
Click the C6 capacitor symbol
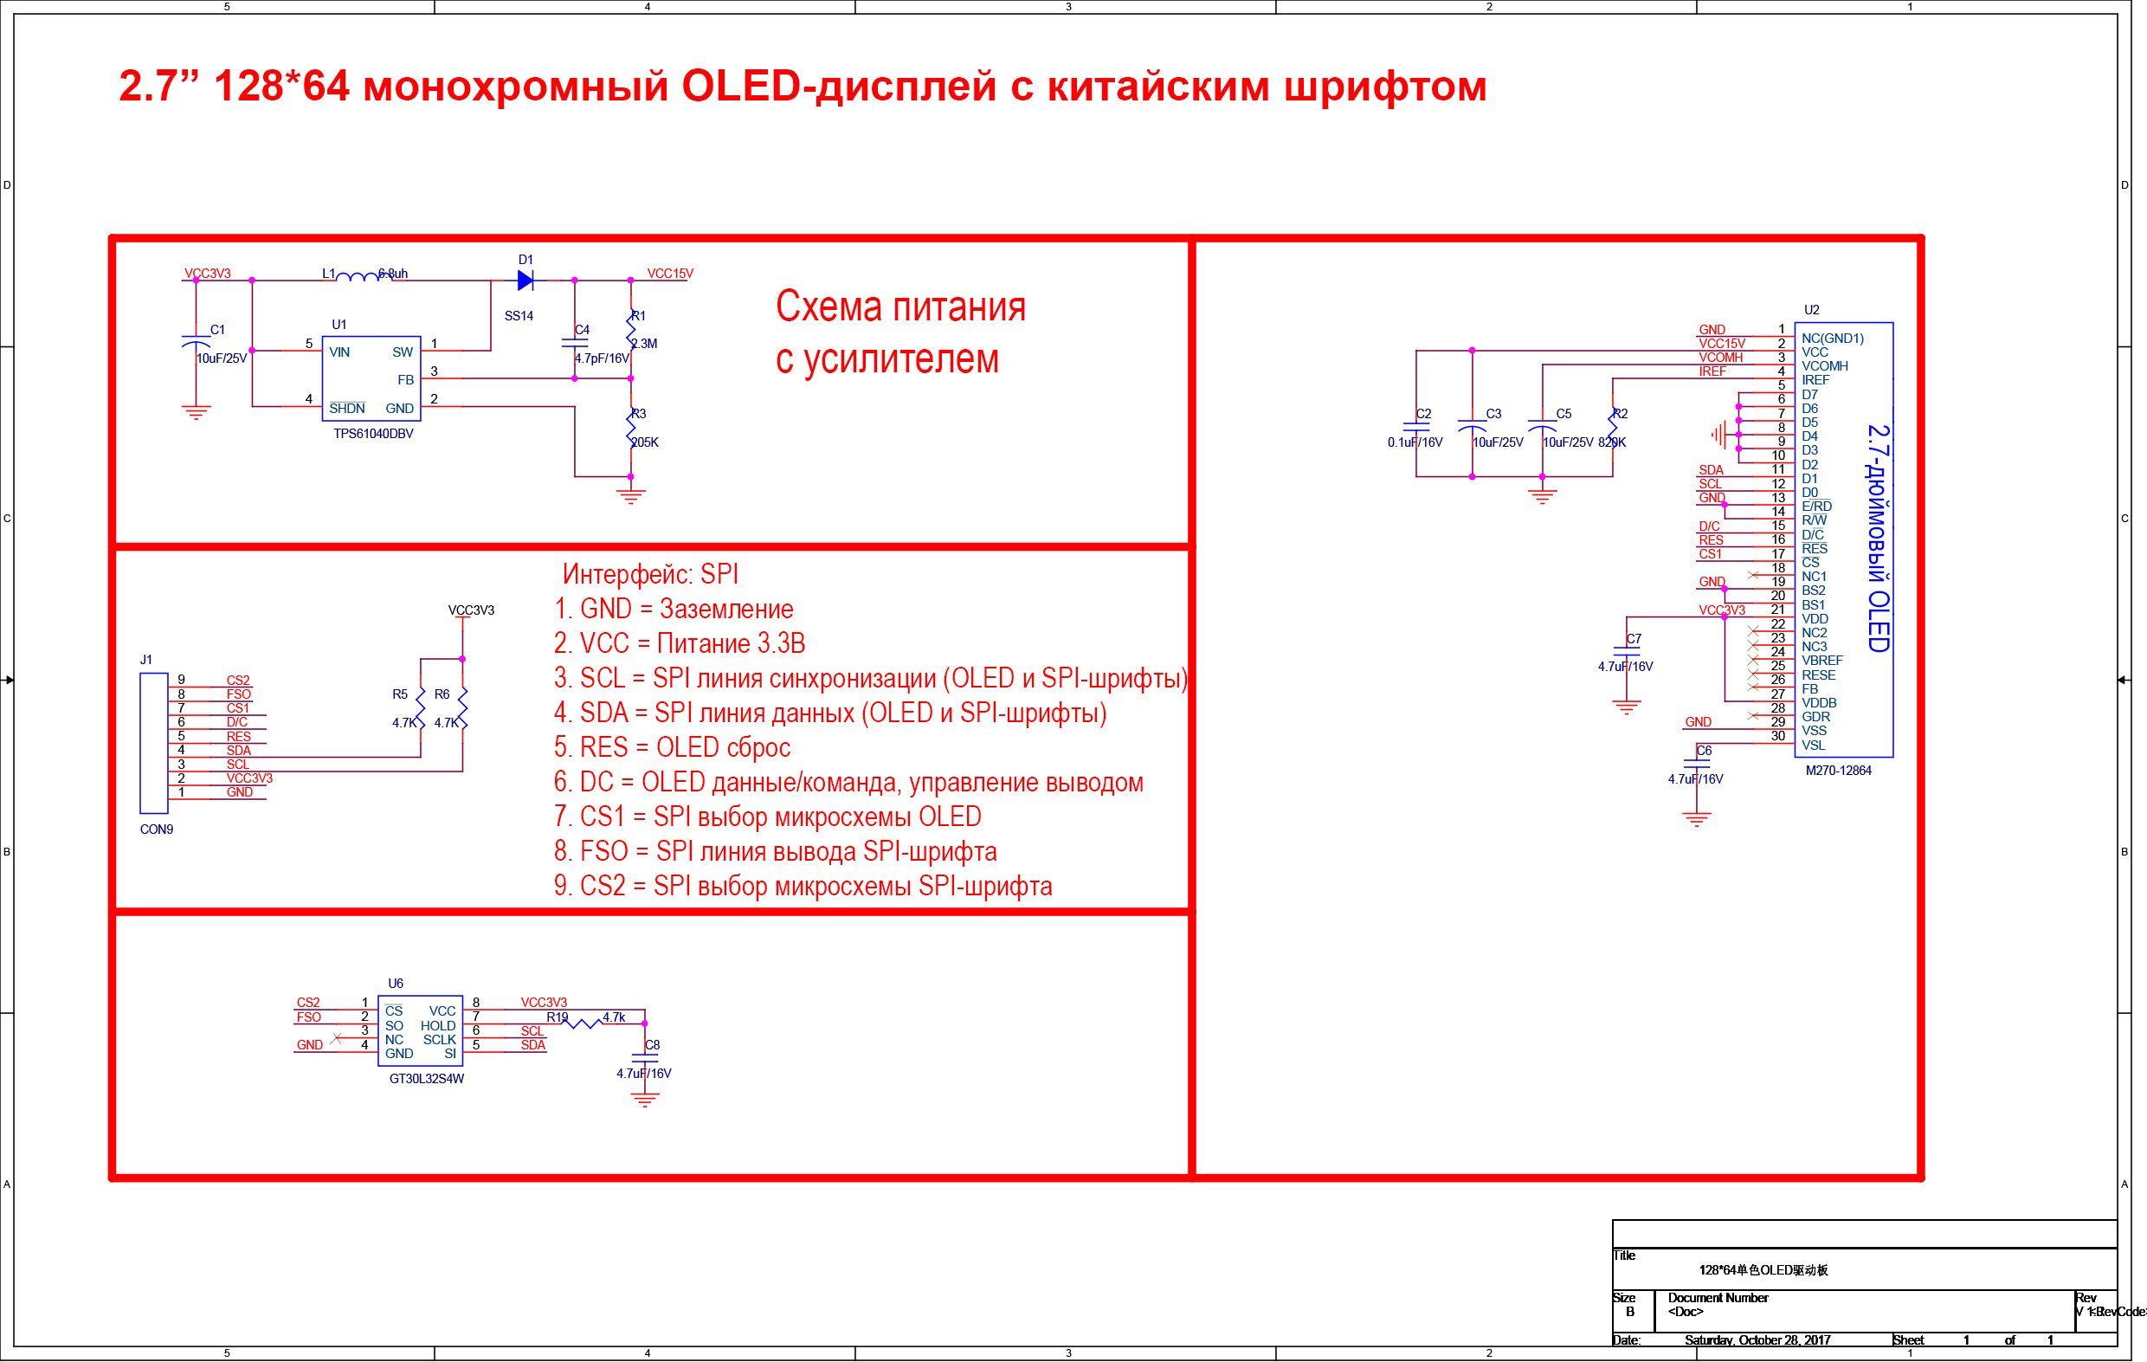[x=1697, y=764]
